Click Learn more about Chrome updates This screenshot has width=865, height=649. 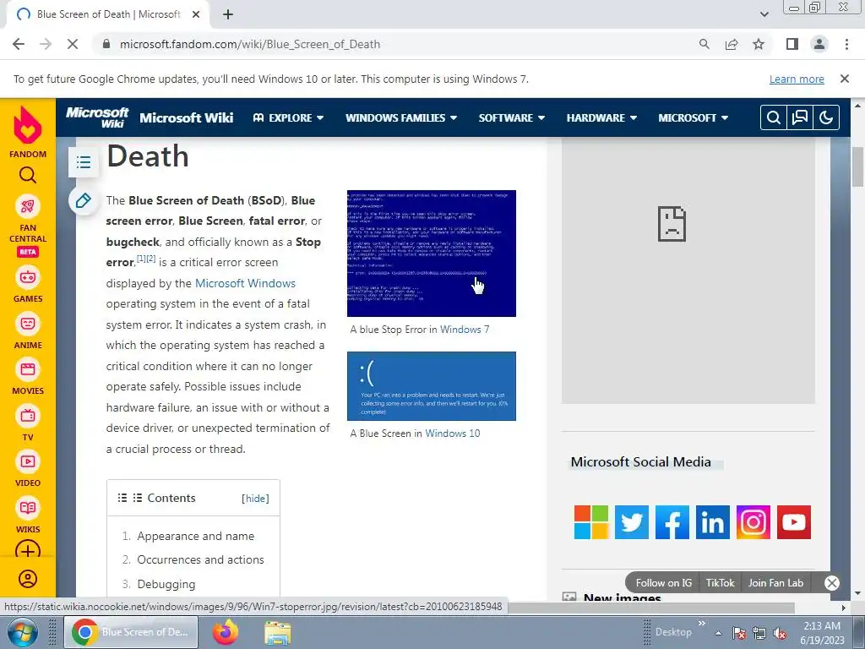[x=797, y=79]
